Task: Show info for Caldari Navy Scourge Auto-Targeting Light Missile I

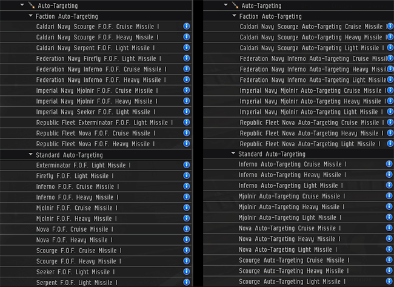Action: 390,47
